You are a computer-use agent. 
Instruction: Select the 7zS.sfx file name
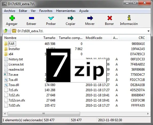pos(13,90)
